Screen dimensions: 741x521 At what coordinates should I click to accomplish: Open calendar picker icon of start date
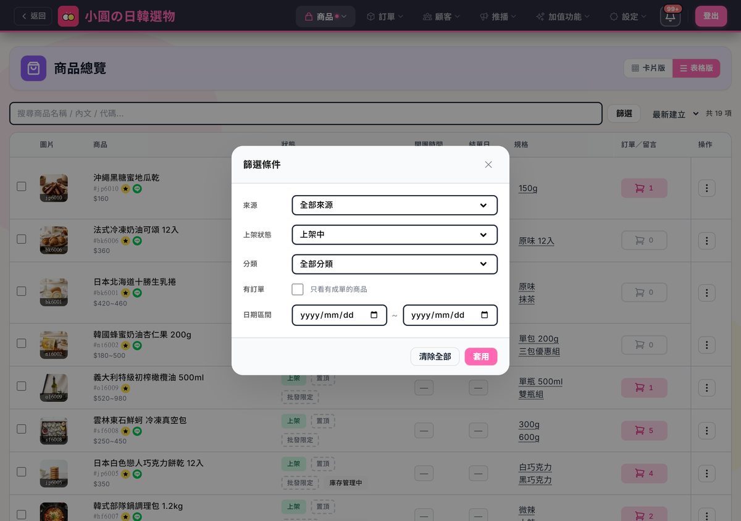click(x=374, y=315)
